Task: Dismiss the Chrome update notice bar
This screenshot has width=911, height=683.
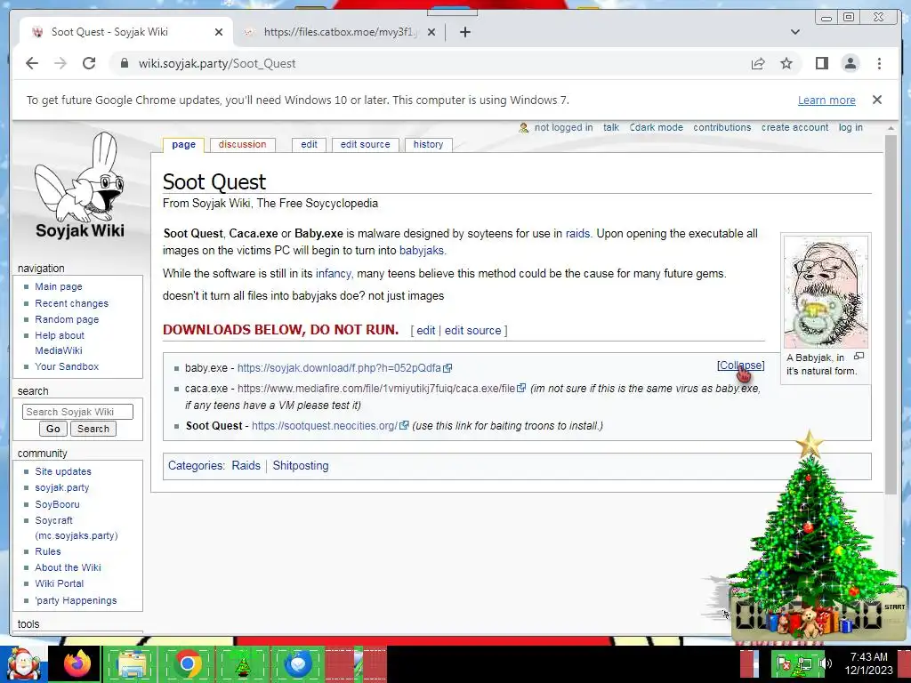Action: click(877, 100)
